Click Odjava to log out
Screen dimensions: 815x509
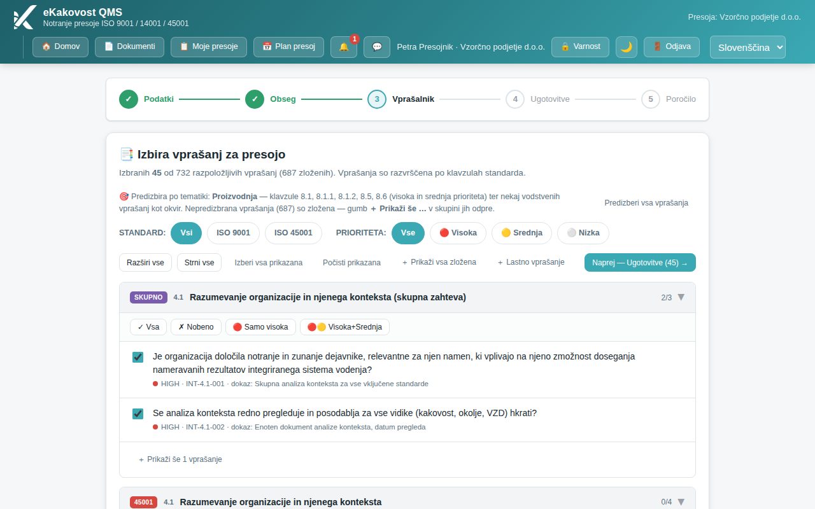click(x=672, y=47)
